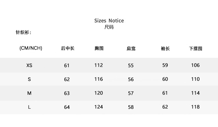Click the S size row label

click(29, 79)
